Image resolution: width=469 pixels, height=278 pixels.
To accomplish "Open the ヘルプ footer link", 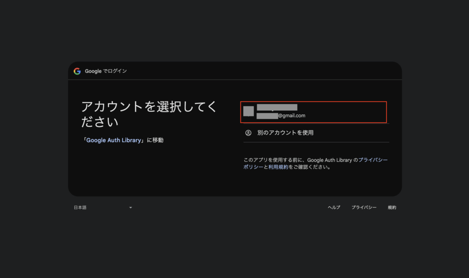I will pyautogui.click(x=334, y=207).
